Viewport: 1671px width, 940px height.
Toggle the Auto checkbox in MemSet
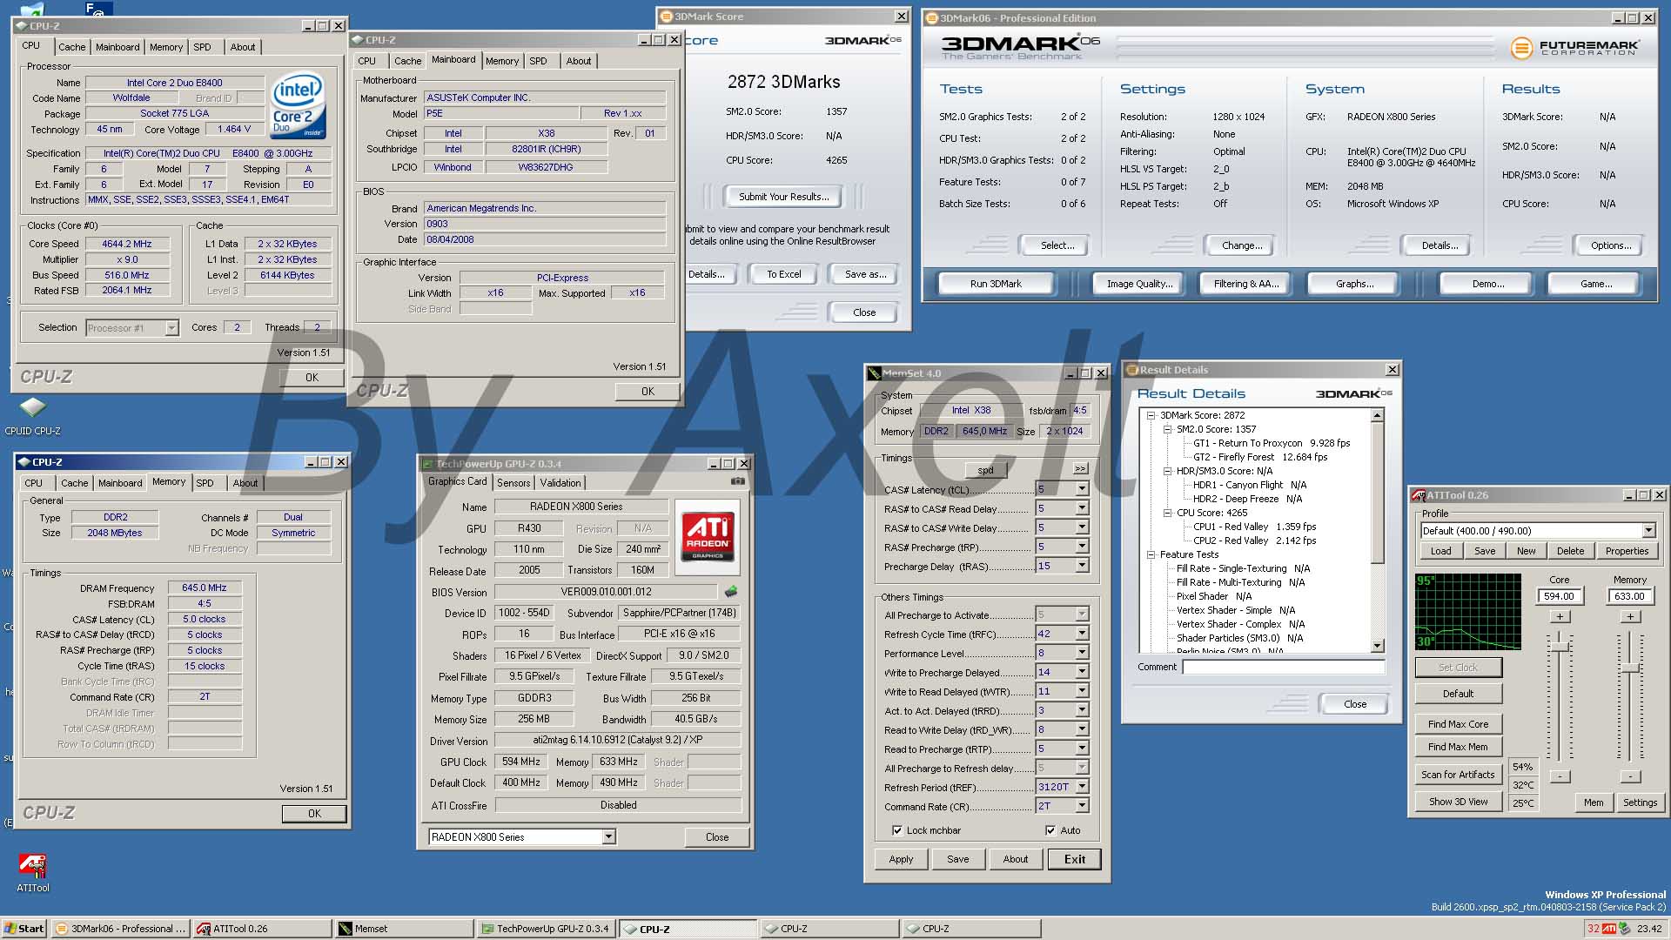pyautogui.click(x=1050, y=830)
